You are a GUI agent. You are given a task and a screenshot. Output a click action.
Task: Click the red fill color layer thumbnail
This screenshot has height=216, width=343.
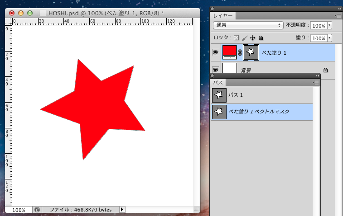(230, 52)
